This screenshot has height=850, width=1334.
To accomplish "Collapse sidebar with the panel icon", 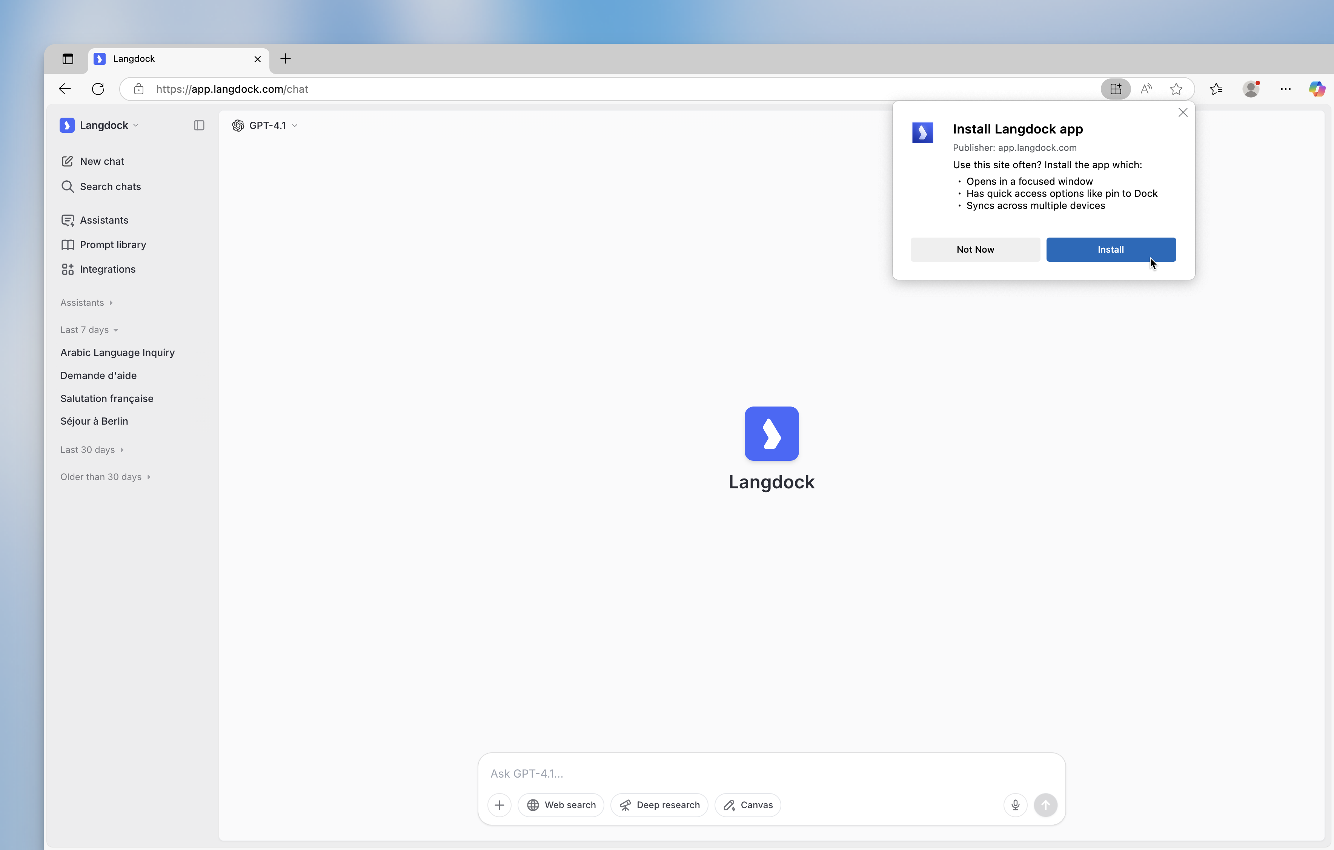I will pos(199,125).
